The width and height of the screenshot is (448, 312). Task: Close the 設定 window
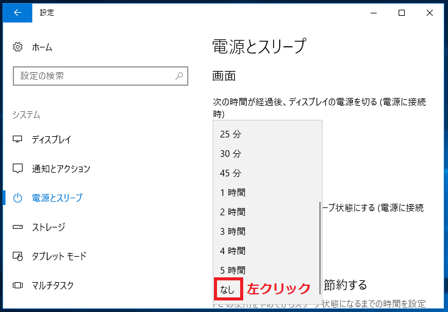430,13
